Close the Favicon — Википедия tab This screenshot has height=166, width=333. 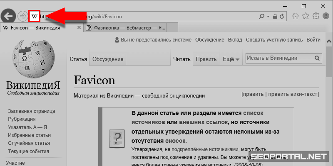(x=79, y=28)
